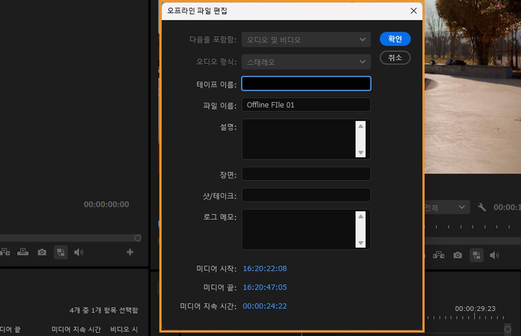The height and width of the screenshot is (336, 521).
Task: Open the 다음을 포함함 dropdown
Action: 306,39
